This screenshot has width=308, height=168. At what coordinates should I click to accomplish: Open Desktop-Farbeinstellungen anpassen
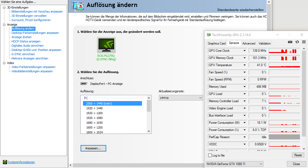[x=35, y=33]
